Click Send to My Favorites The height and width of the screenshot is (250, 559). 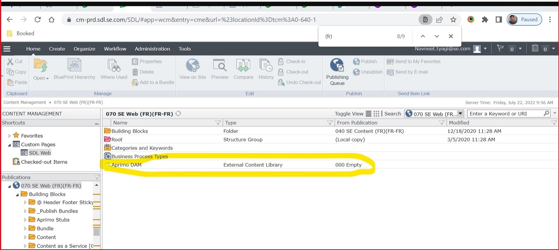pyautogui.click(x=414, y=61)
